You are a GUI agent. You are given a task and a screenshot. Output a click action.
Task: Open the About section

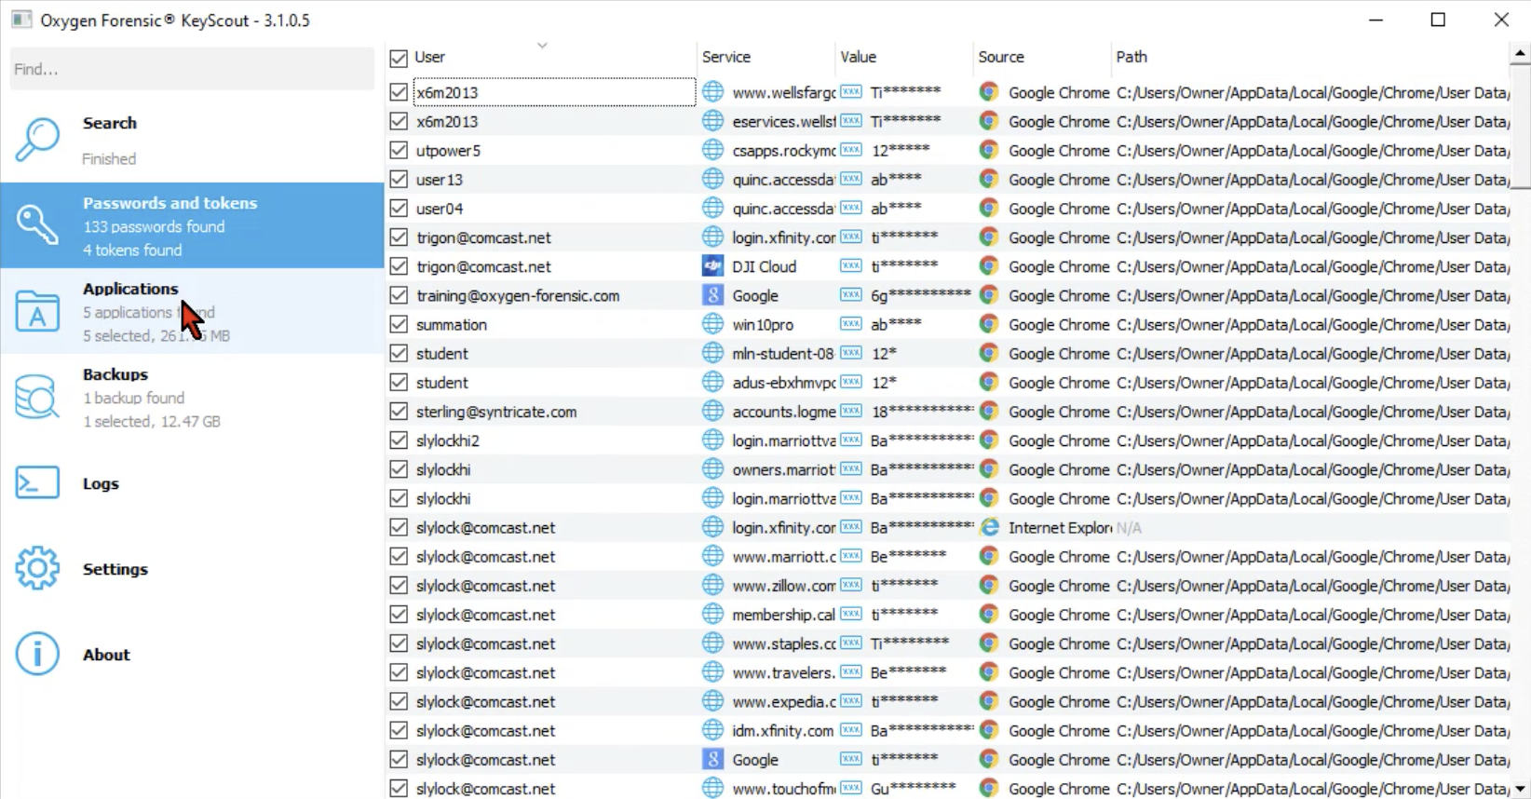coord(192,654)
